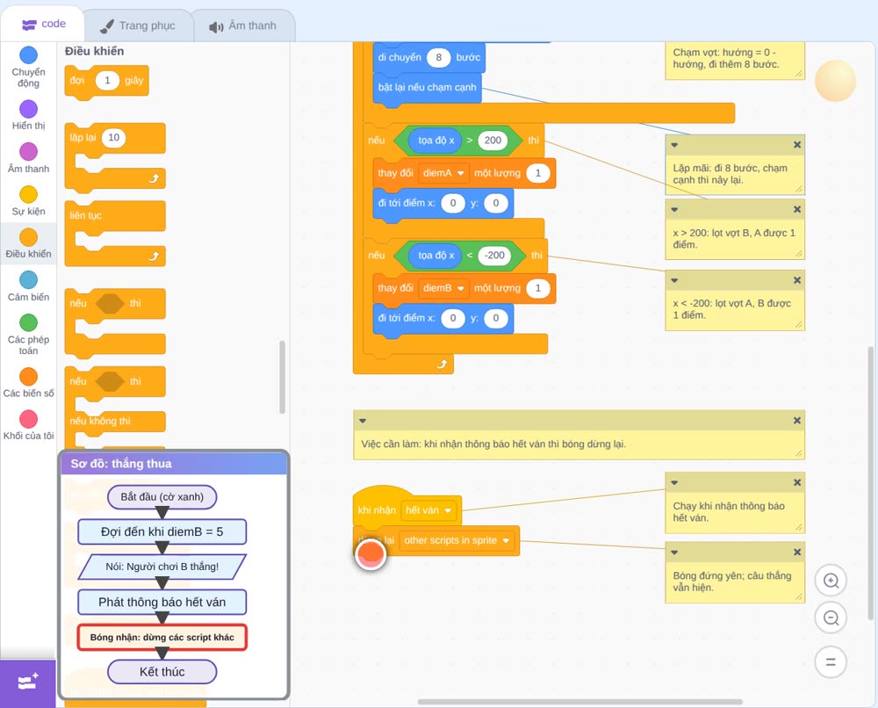878x708 pixels.
Task: Select the Chuyển động blocks category
Action: click(29, 67)
